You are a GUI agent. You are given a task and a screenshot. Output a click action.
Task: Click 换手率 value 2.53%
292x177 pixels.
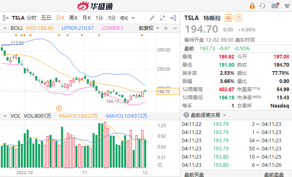pyautogui.click(x=227, y=73)
